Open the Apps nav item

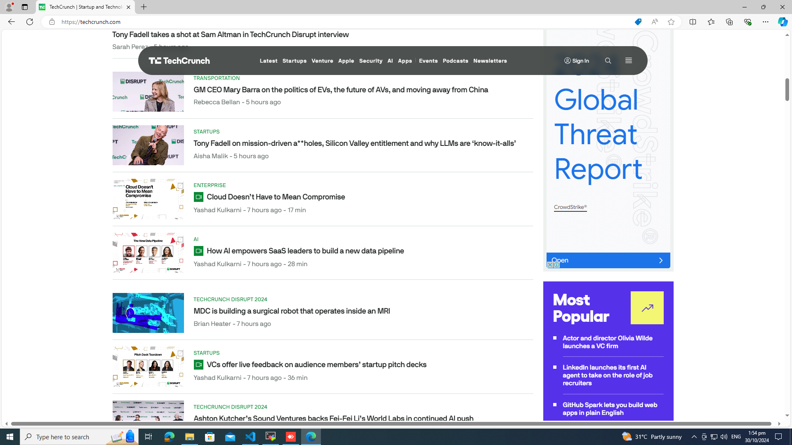pyautogui.click(x=405, y=61)
